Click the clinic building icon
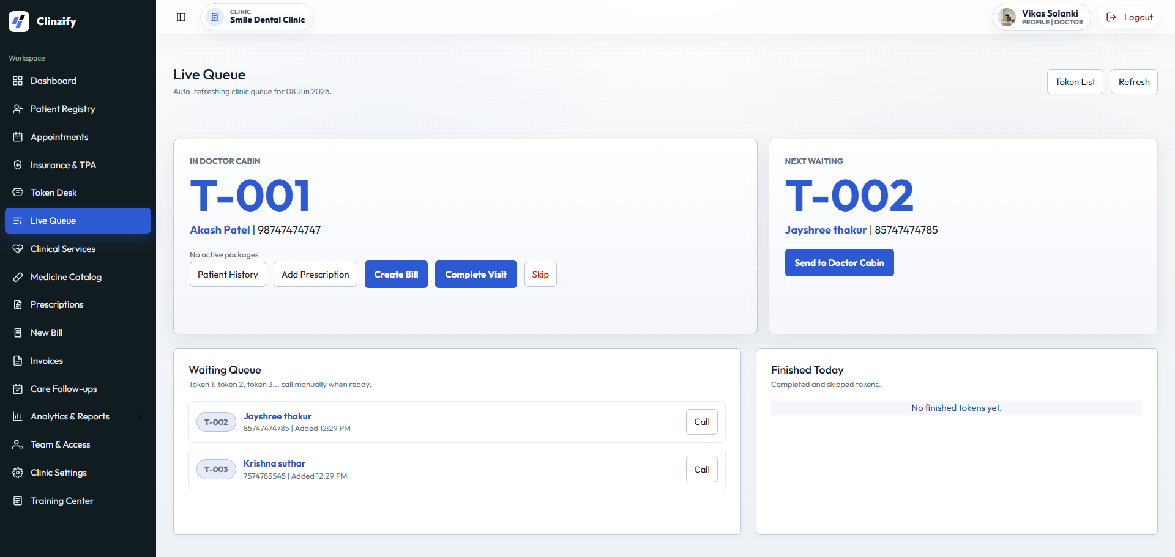 click(x=215, y=17)
